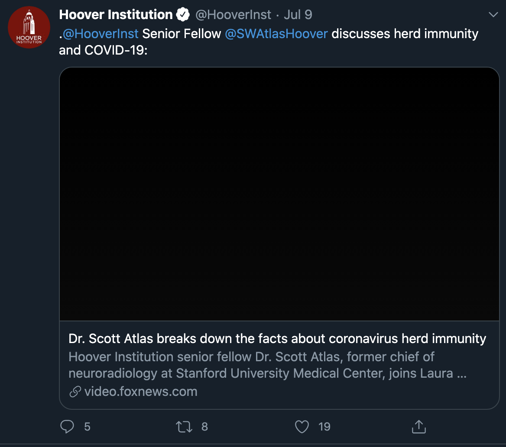Viewport: 506px width, 447px height.
Task: Expand the tweet options chevron menu
Action: (493, 15)
